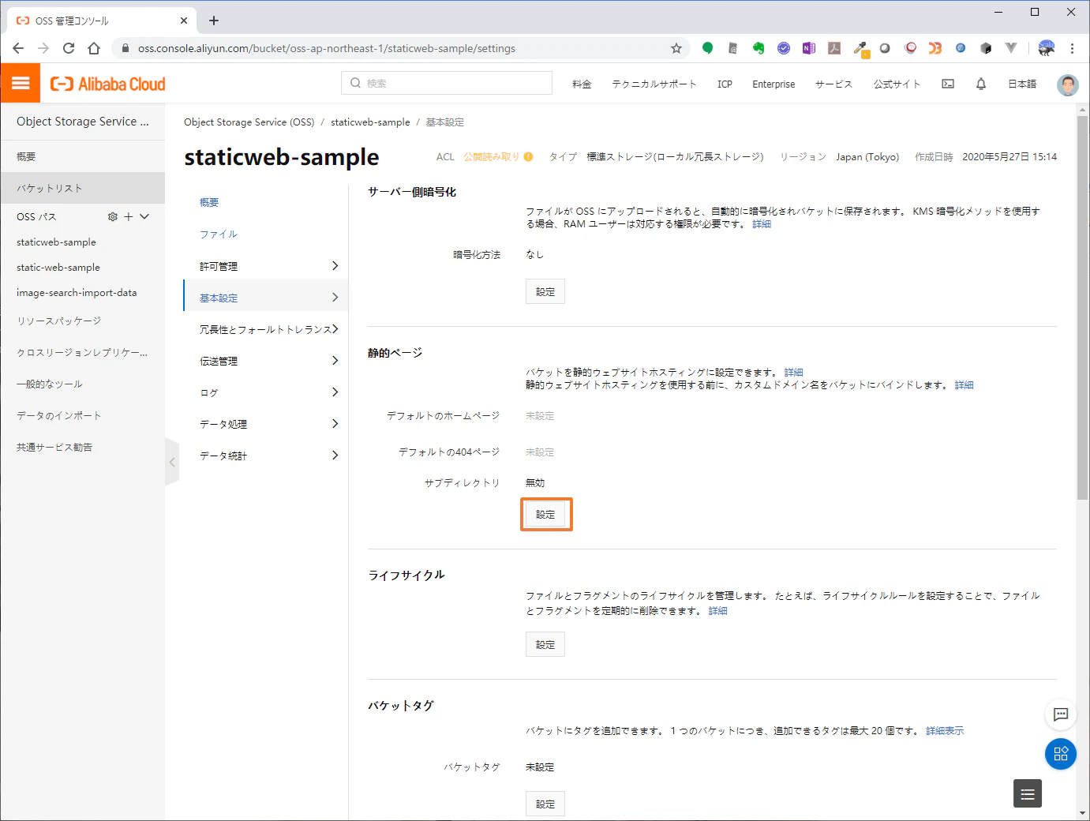Click the OneNote extension icon
This screenshot has height=821, width=1090.
point(809,48)
